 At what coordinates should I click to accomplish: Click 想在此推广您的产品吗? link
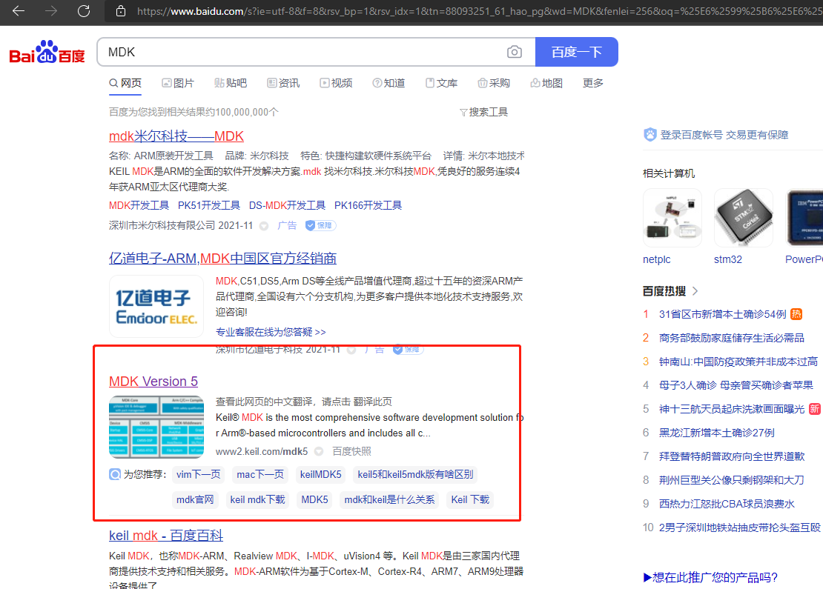(710, 577)
